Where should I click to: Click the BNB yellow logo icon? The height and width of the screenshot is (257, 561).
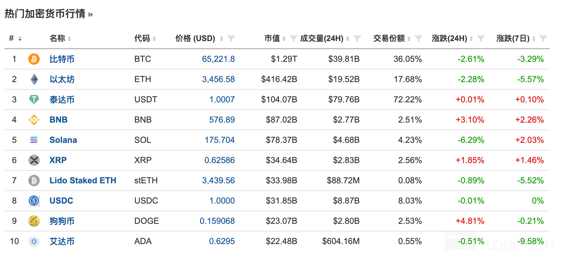click(x=34, y=120)
